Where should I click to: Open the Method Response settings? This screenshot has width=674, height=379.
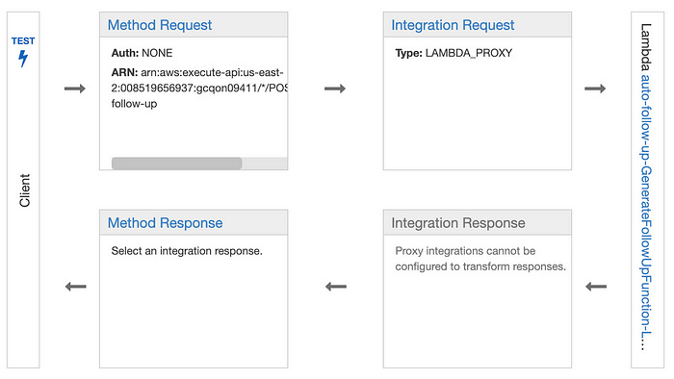pyautogui.click(x=165, y=223)
